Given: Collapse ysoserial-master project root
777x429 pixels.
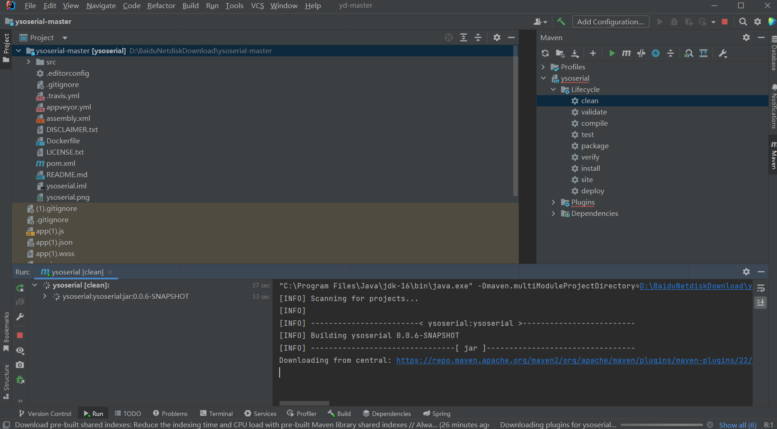Looking at the screenshot, I should (x=18, y=50).
